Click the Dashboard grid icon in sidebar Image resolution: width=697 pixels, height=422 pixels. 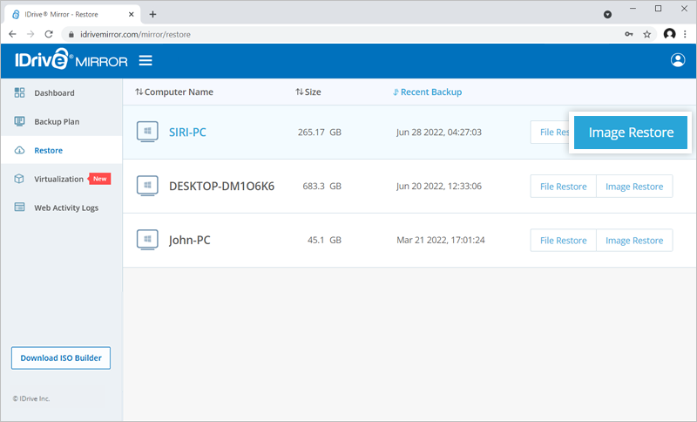[19, 92]
